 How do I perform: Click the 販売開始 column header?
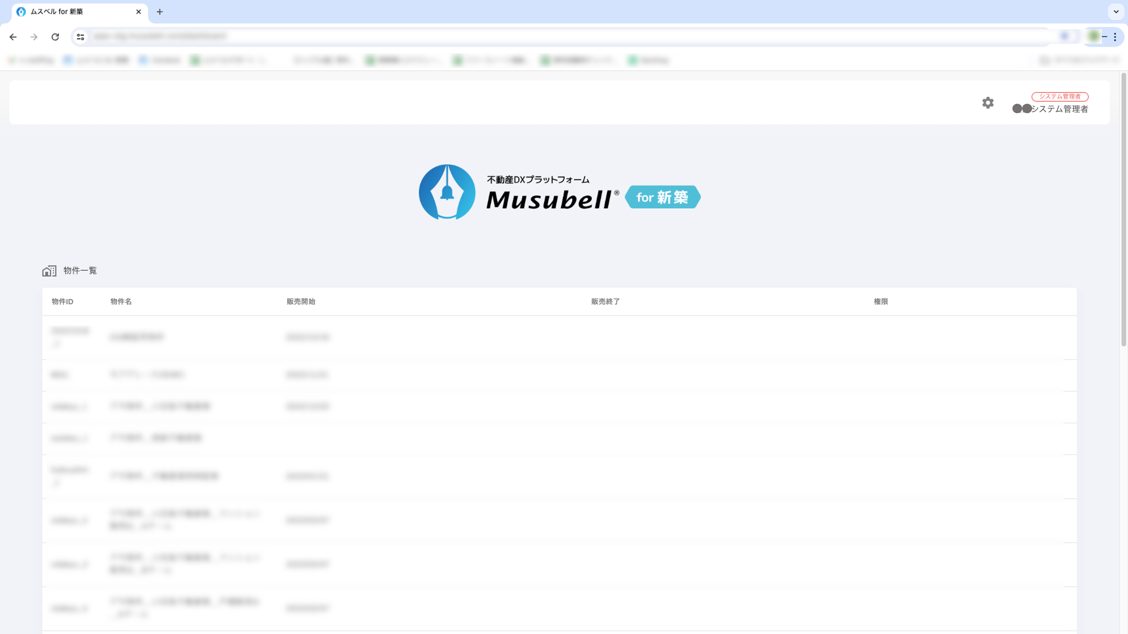pos(301,302)
